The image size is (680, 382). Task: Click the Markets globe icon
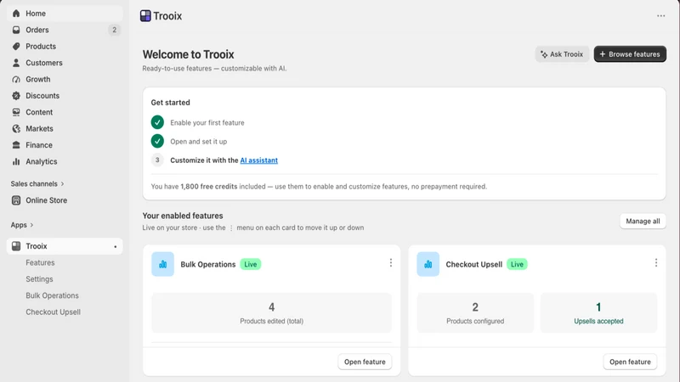(x=16, y=129)
